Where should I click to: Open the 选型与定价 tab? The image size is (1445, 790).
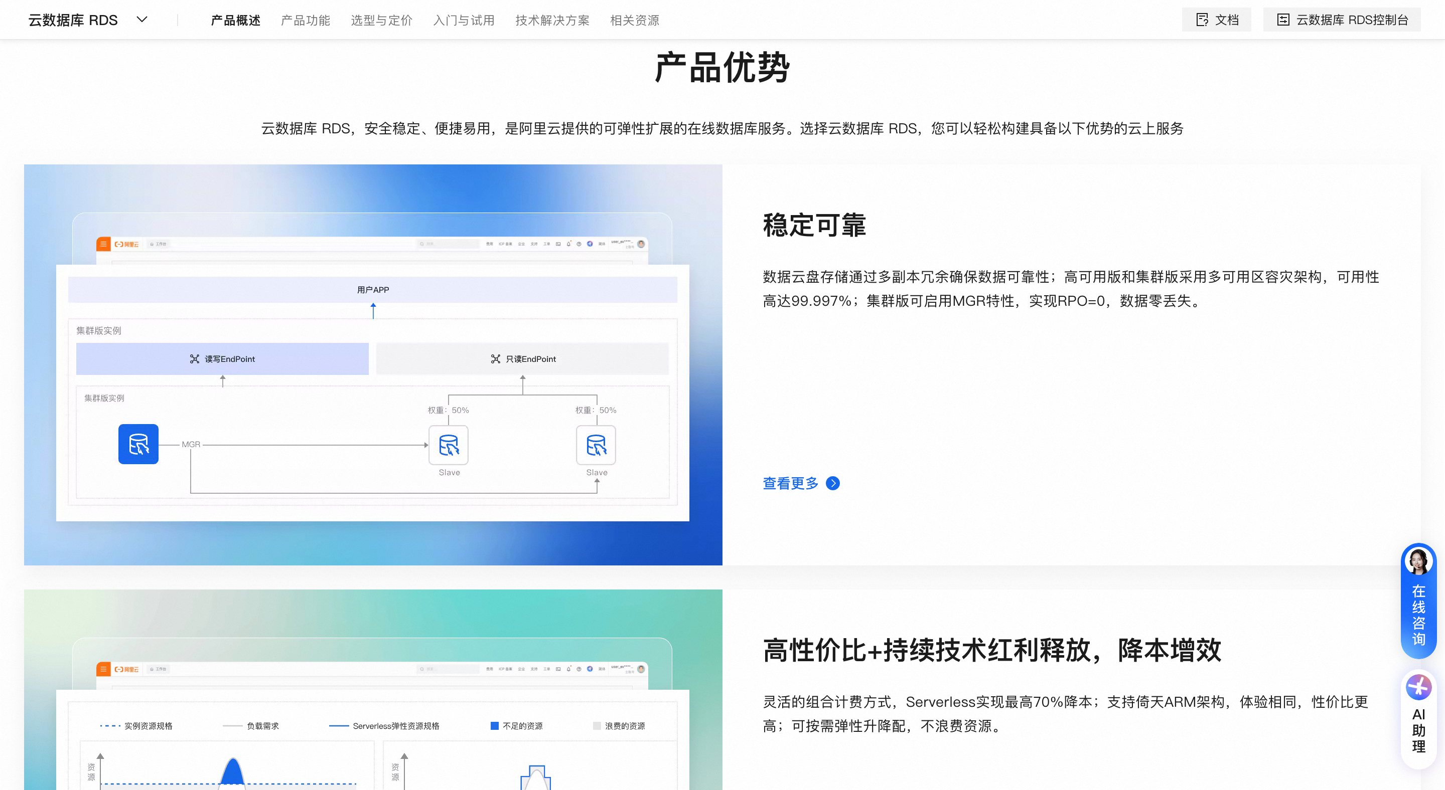(x=381, y=20)
